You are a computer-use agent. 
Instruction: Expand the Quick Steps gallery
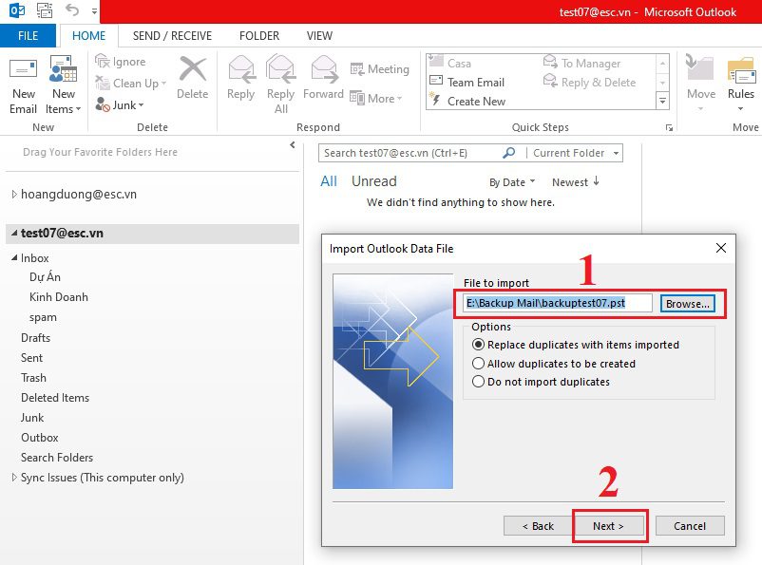[x=662, y=101]
